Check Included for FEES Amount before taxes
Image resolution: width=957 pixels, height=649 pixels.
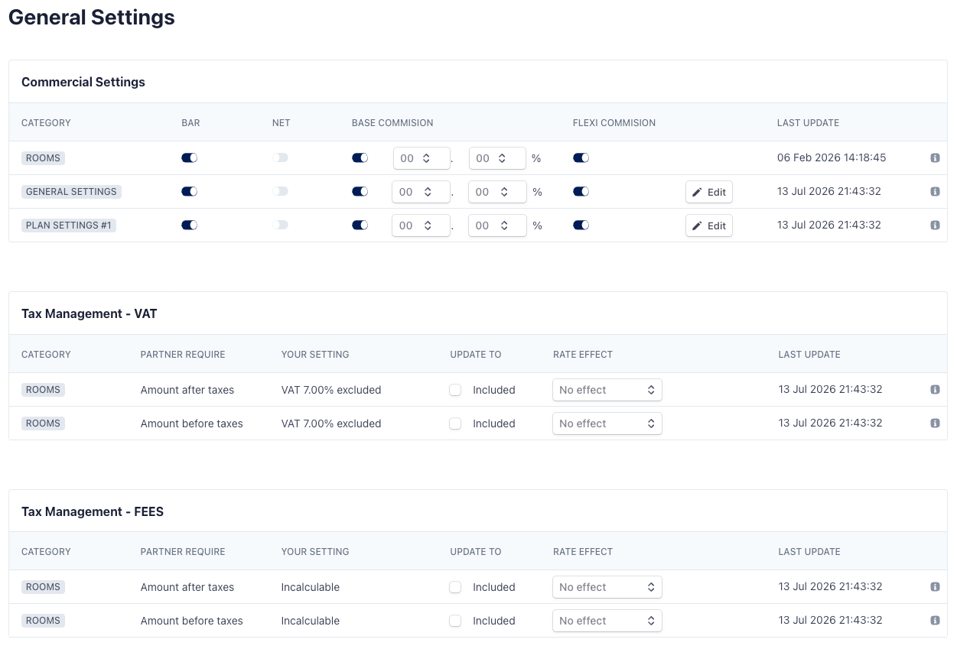[455, 621]
